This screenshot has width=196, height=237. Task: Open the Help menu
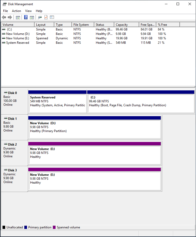[x=39, y=11]
